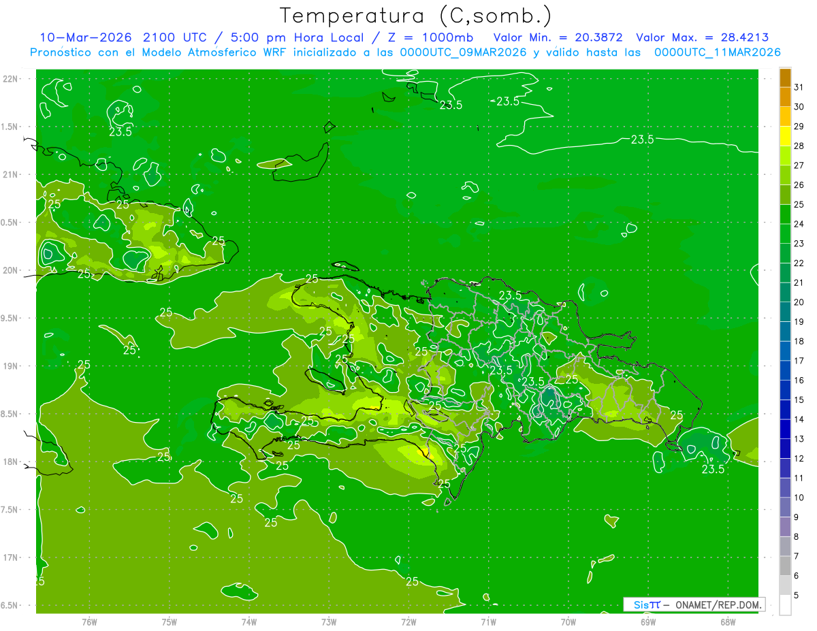Click the "22" value on the color scale
817x631 pixels.
point(799,263)
